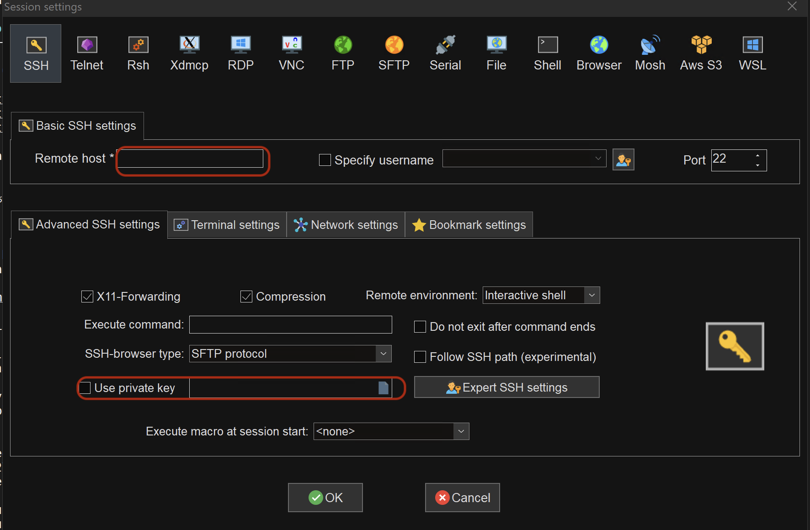The width and height of the screenshot is (810, 530).
Task: Switch to the Network settings tab
Action: 346,224
